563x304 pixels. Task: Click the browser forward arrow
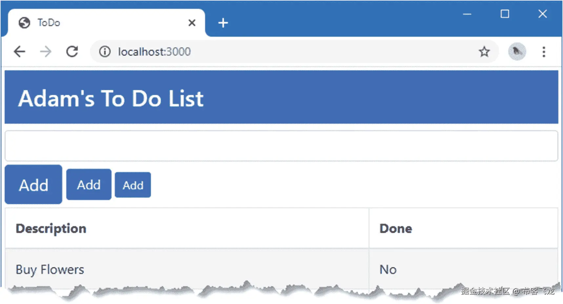[x=46, y=51]
